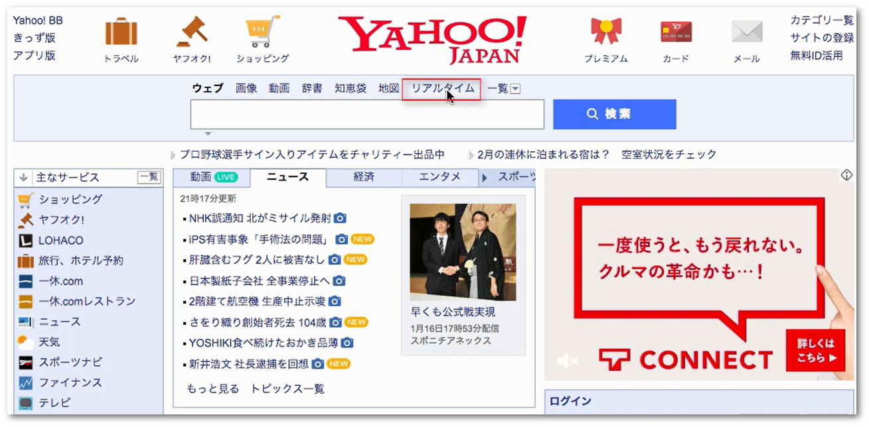Open the 早くも公式戦実現 news photo
Image resolution: width=869 pixels, height=427 pixels.
point(463,252)
